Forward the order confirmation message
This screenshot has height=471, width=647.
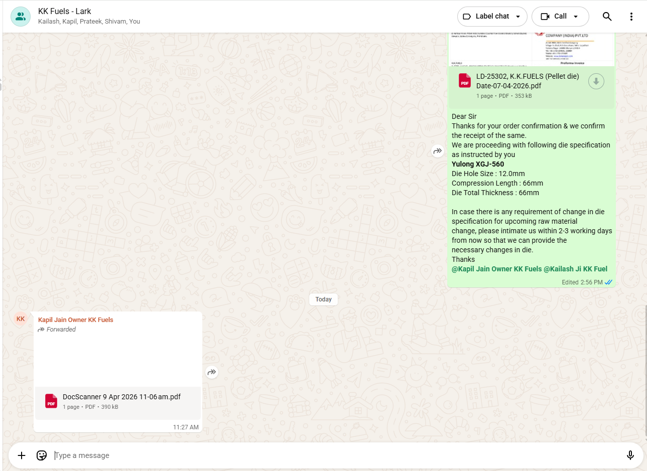point(438,150)
